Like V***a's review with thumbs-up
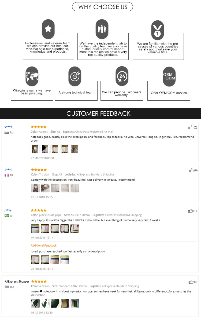This screenshot has height=318, width=201. [191, 127]
